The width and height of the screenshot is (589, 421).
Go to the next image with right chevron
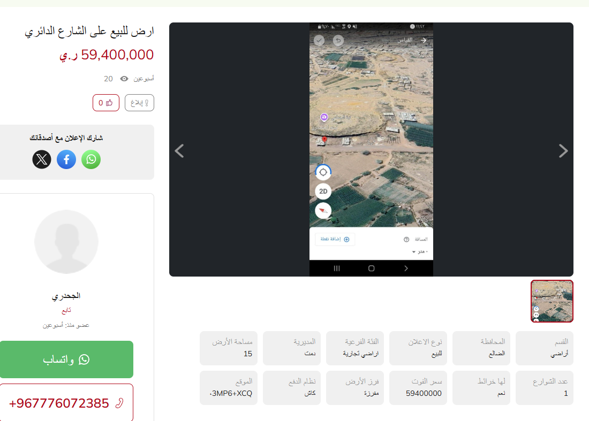563,151
